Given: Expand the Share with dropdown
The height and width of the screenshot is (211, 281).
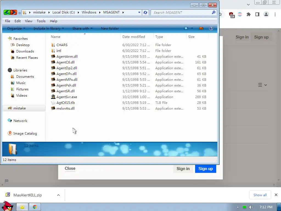Looking at the screenshot, I should point(82,28).
